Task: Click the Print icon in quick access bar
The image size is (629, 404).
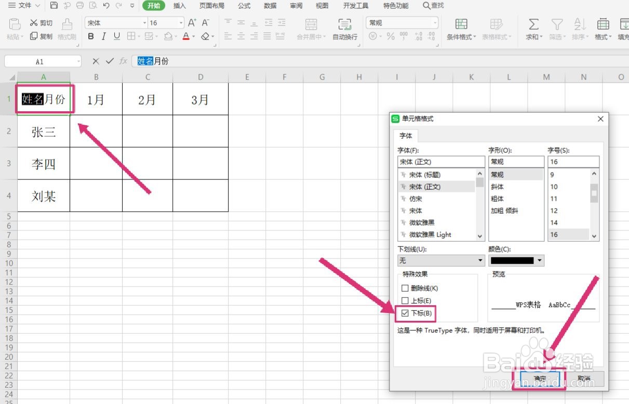Action: coord(79,6)
